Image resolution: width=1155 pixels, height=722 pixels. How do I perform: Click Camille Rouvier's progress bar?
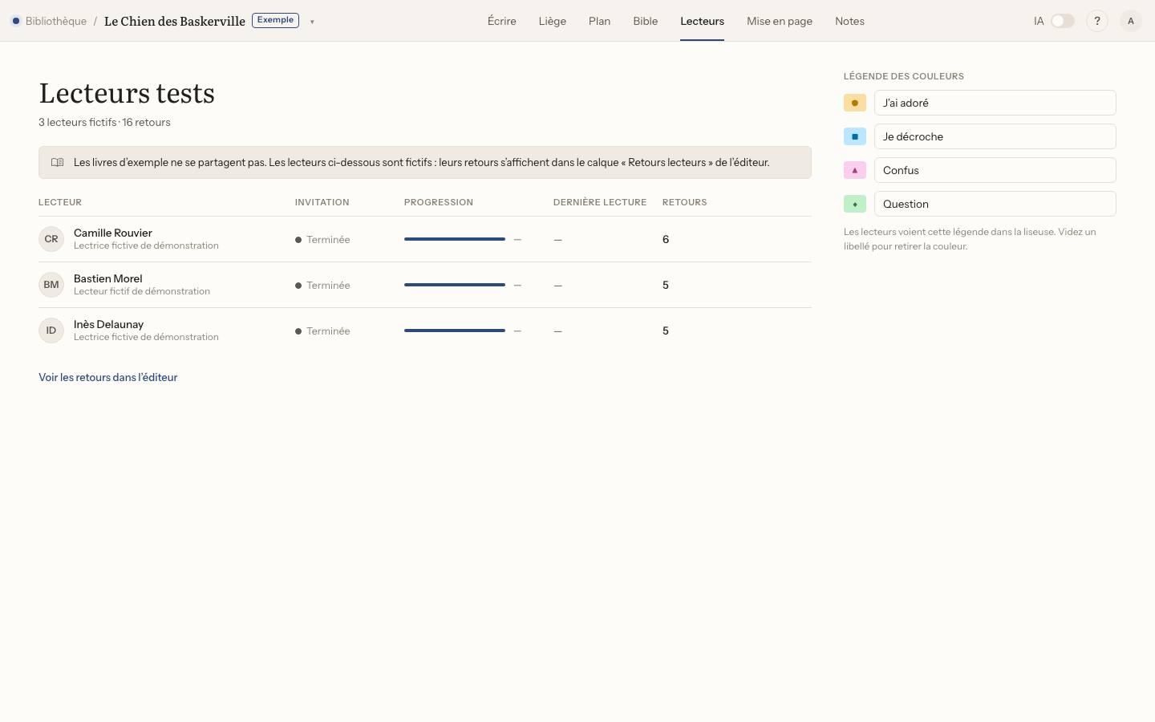click(455, 239)
